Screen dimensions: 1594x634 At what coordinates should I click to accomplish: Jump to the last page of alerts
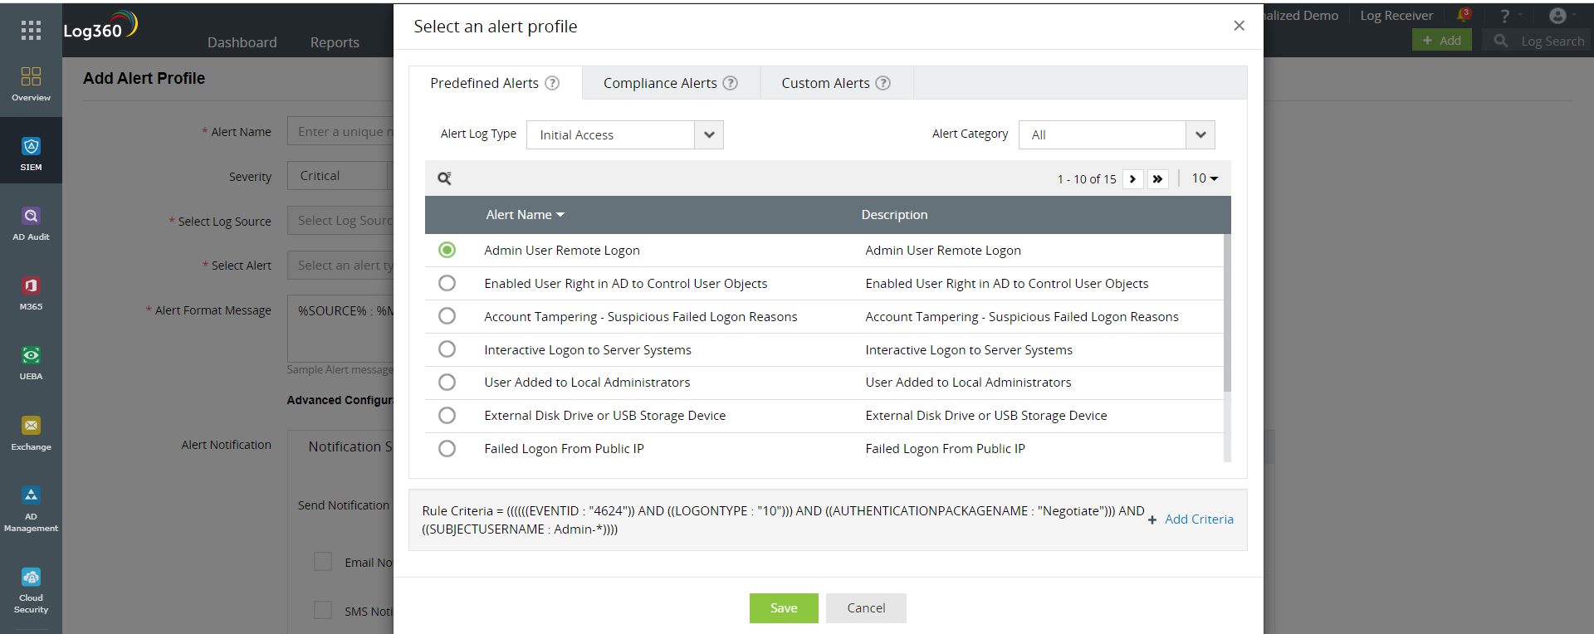[1157, 179]
